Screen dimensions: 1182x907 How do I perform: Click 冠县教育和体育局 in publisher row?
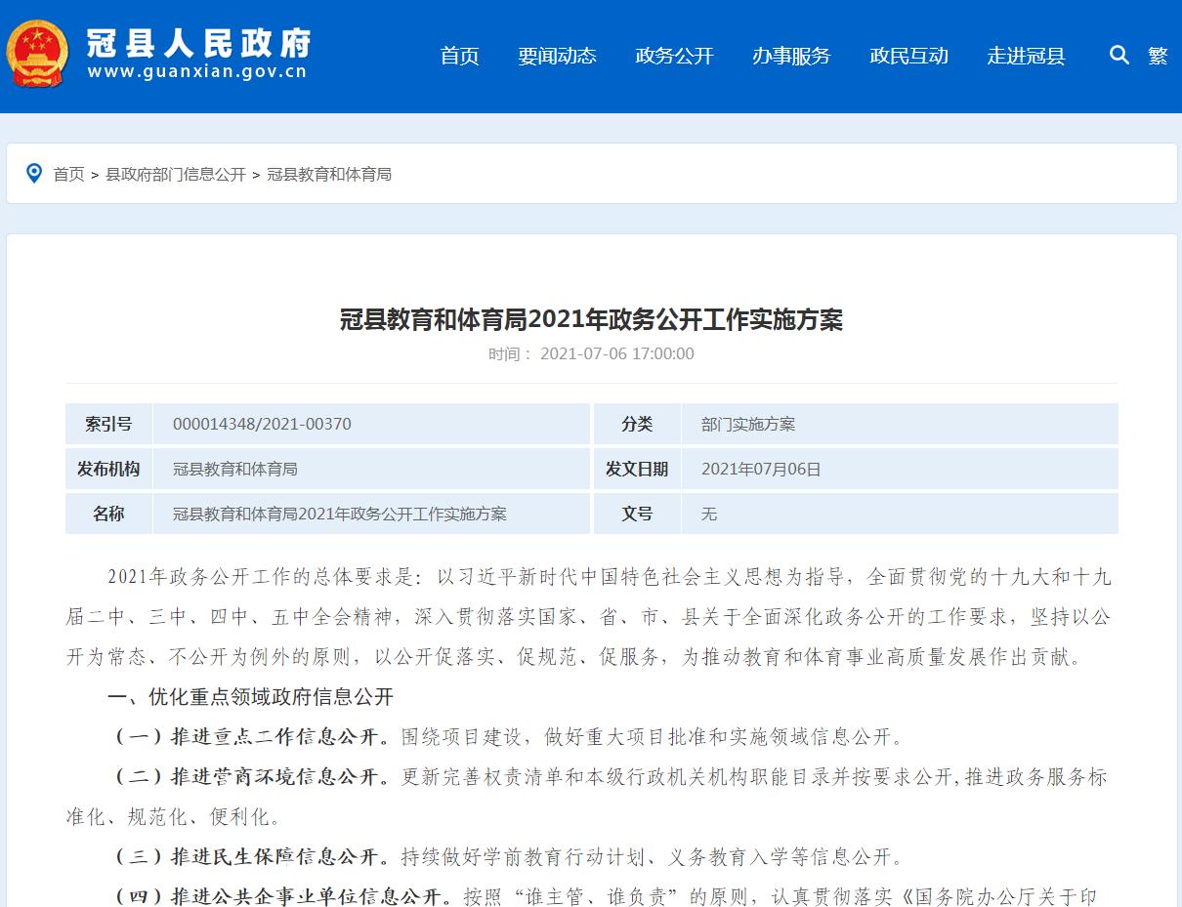(235, 469)
